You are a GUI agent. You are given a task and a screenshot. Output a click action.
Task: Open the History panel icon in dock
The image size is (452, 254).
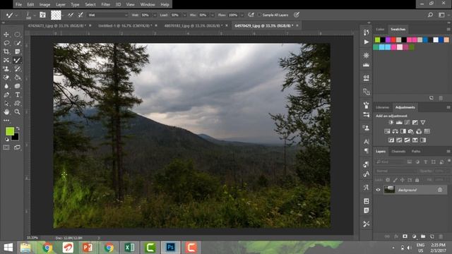(366, 32)
